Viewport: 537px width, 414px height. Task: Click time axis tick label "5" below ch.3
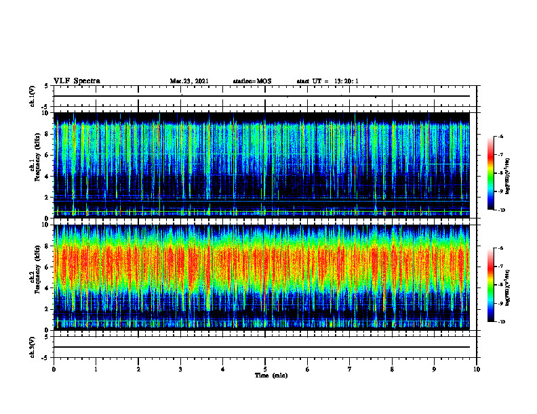pyautogui.click(x=265, y=369)
